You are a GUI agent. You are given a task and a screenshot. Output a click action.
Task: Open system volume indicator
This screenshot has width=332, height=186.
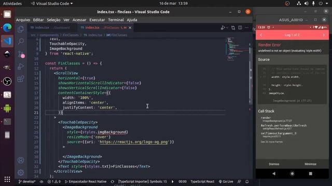[307, 4]
